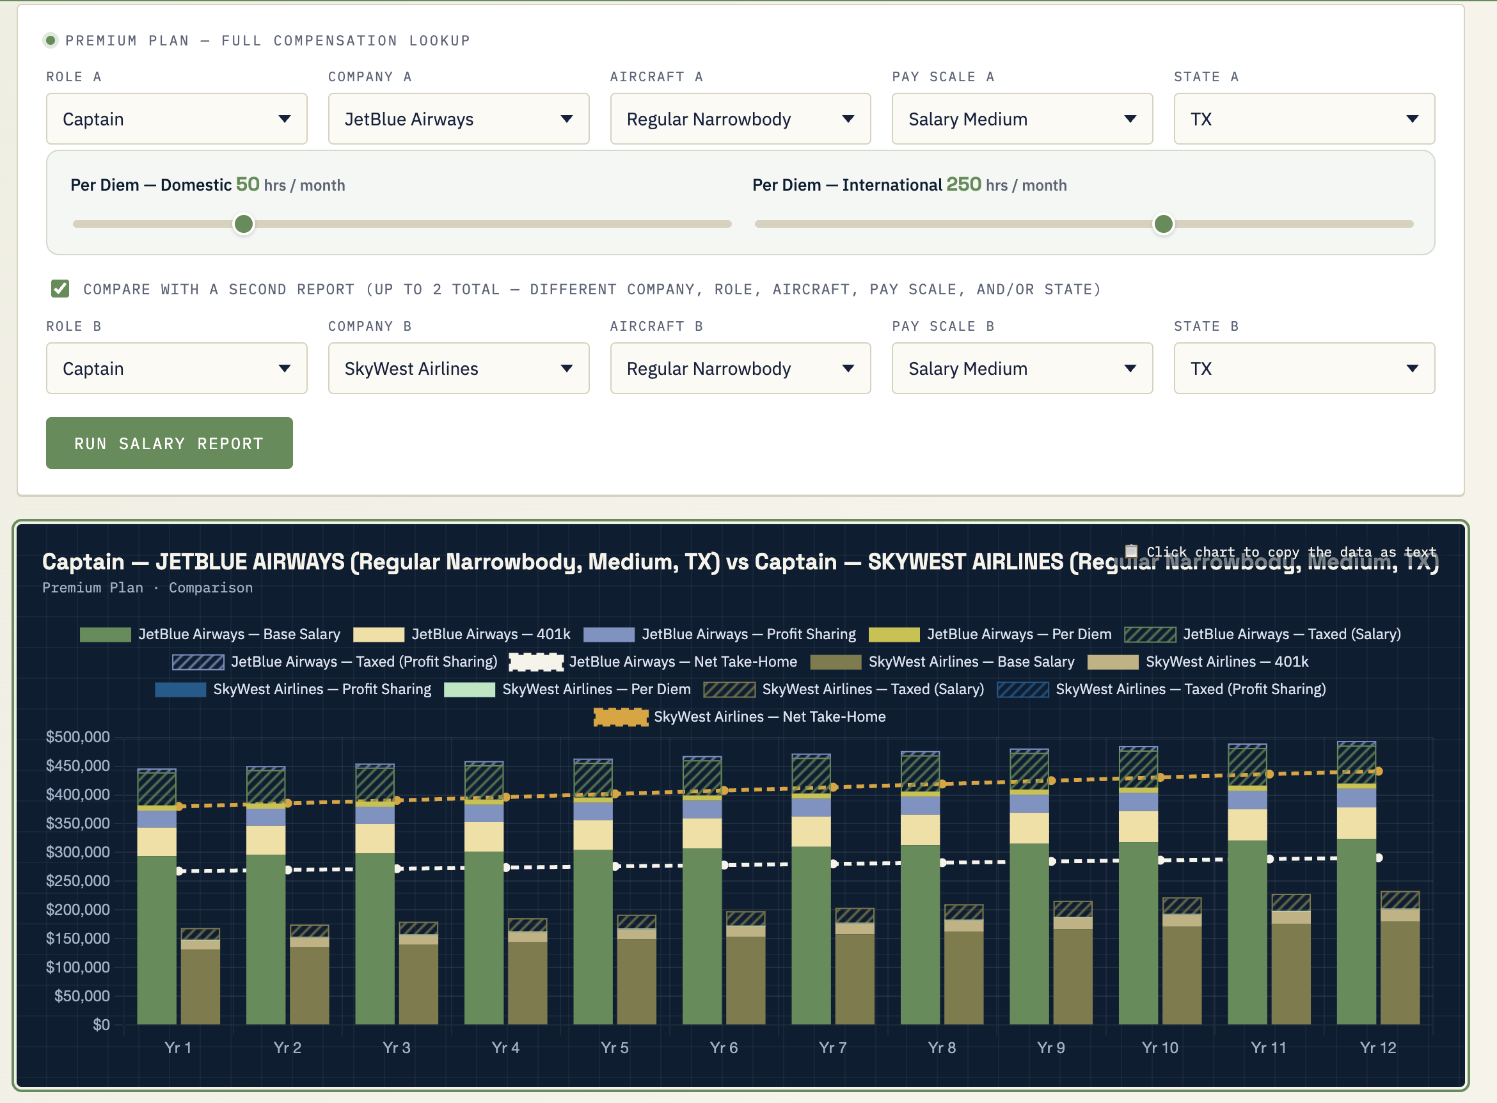Open the State A dropdown
Screen dimensions: 1497x1103
[x=1304, y=119]
